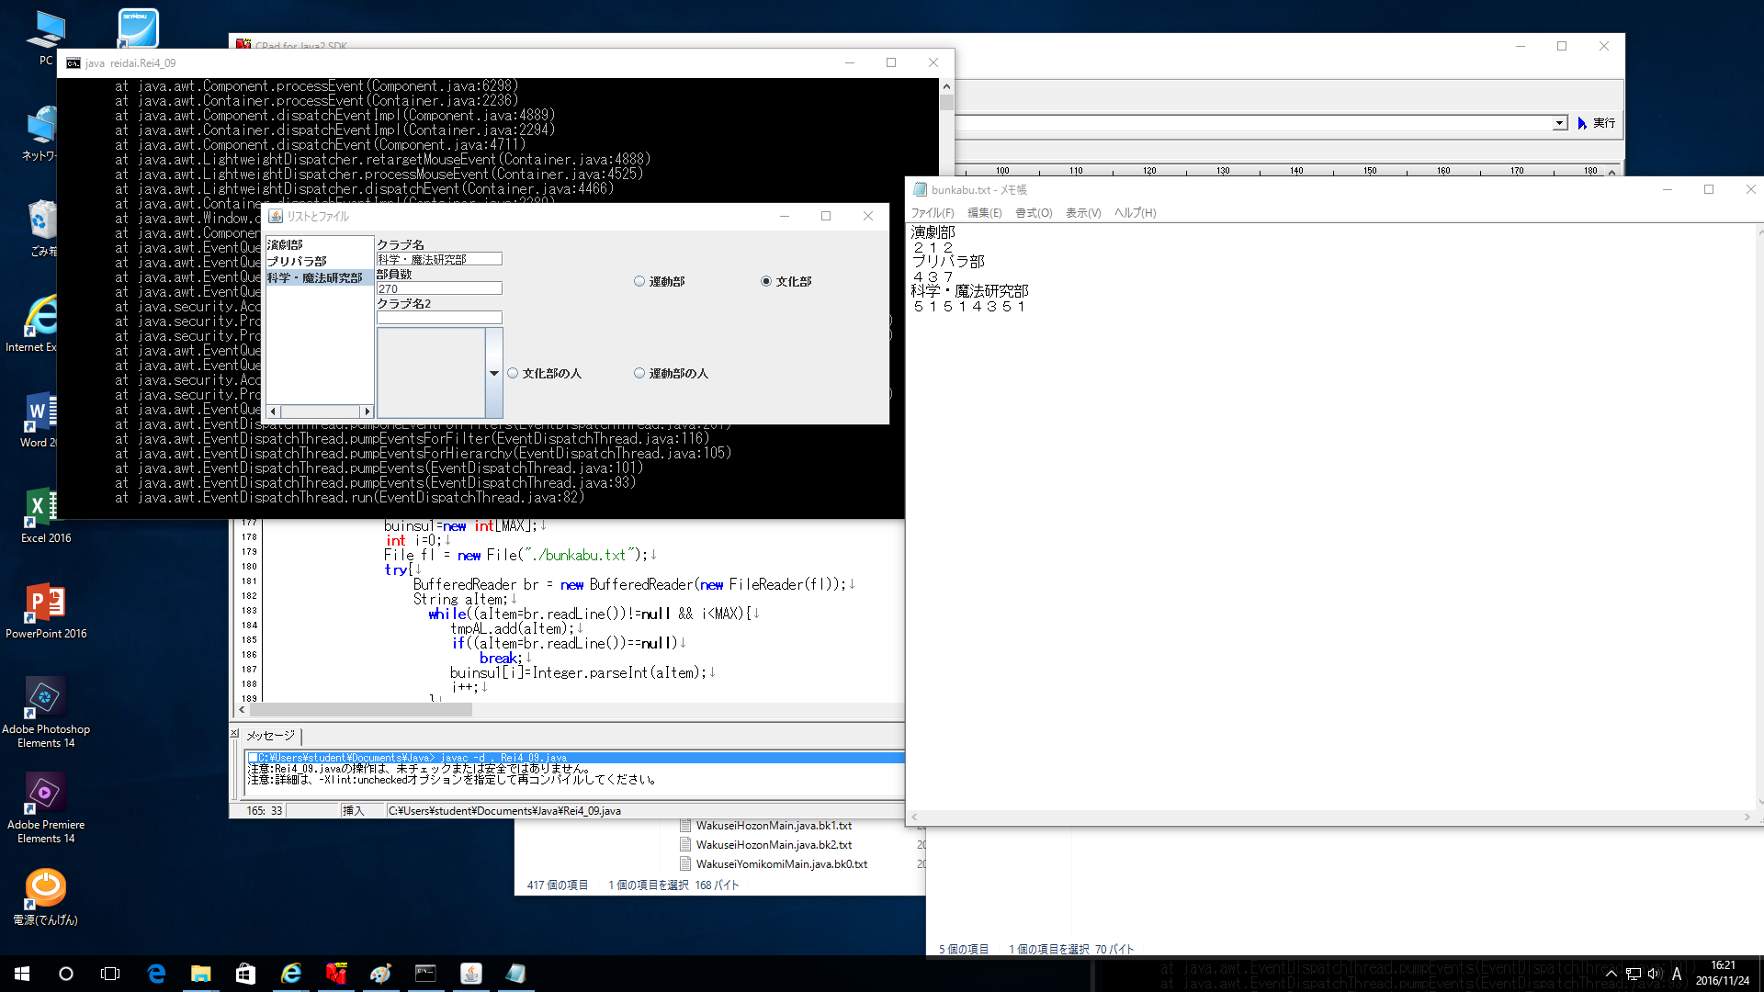Click the list's left scroll arrow
This screenshot has height=992, width=1764.
(x=272, y=411)
